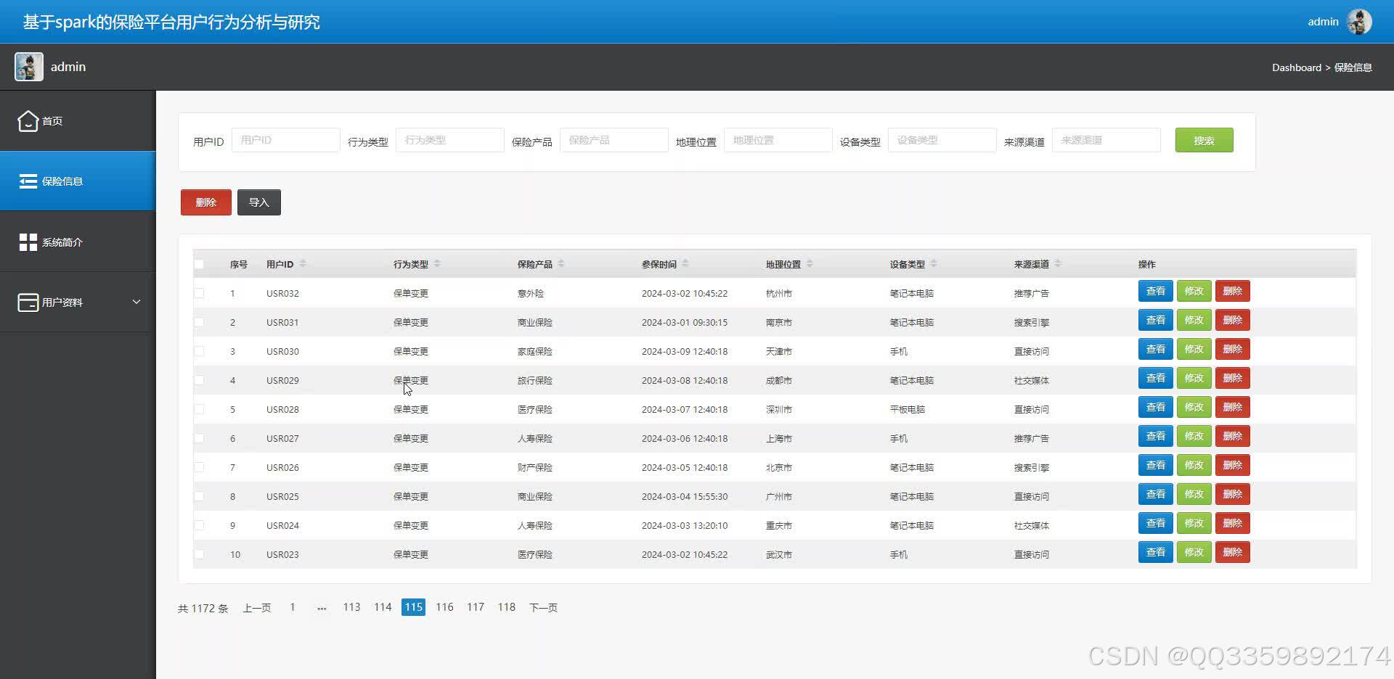The height and width of the screenshot is (679, 1394).
Task: Click 修改 for the USR028 row
Action: (x=1194, y=407)
